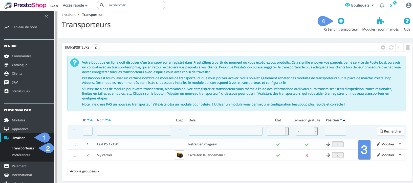Open Commandes in the sidebar menu
The image size is (413, 183).
pyautogui.click(x=21, y=56)
